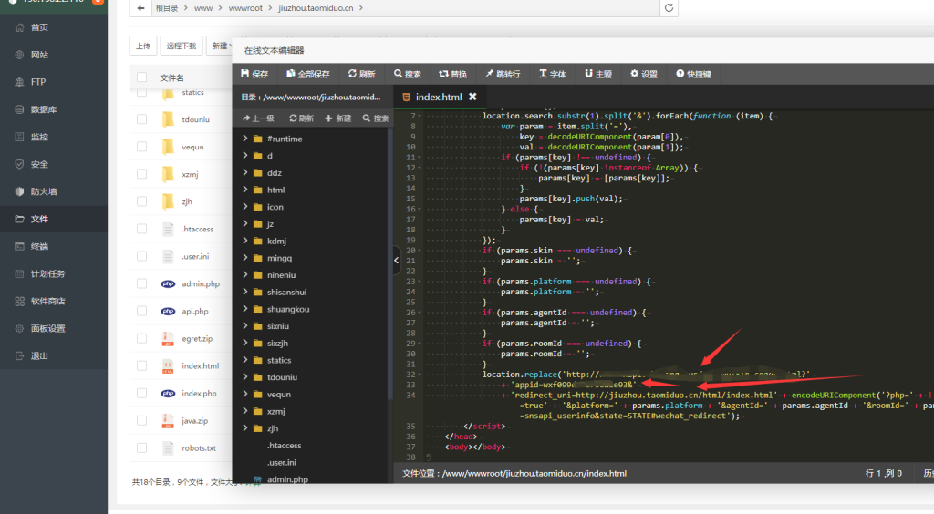The image size is (934, 514).
Task: Close the index.html tab with its X
Action: (x=472, y=97)
